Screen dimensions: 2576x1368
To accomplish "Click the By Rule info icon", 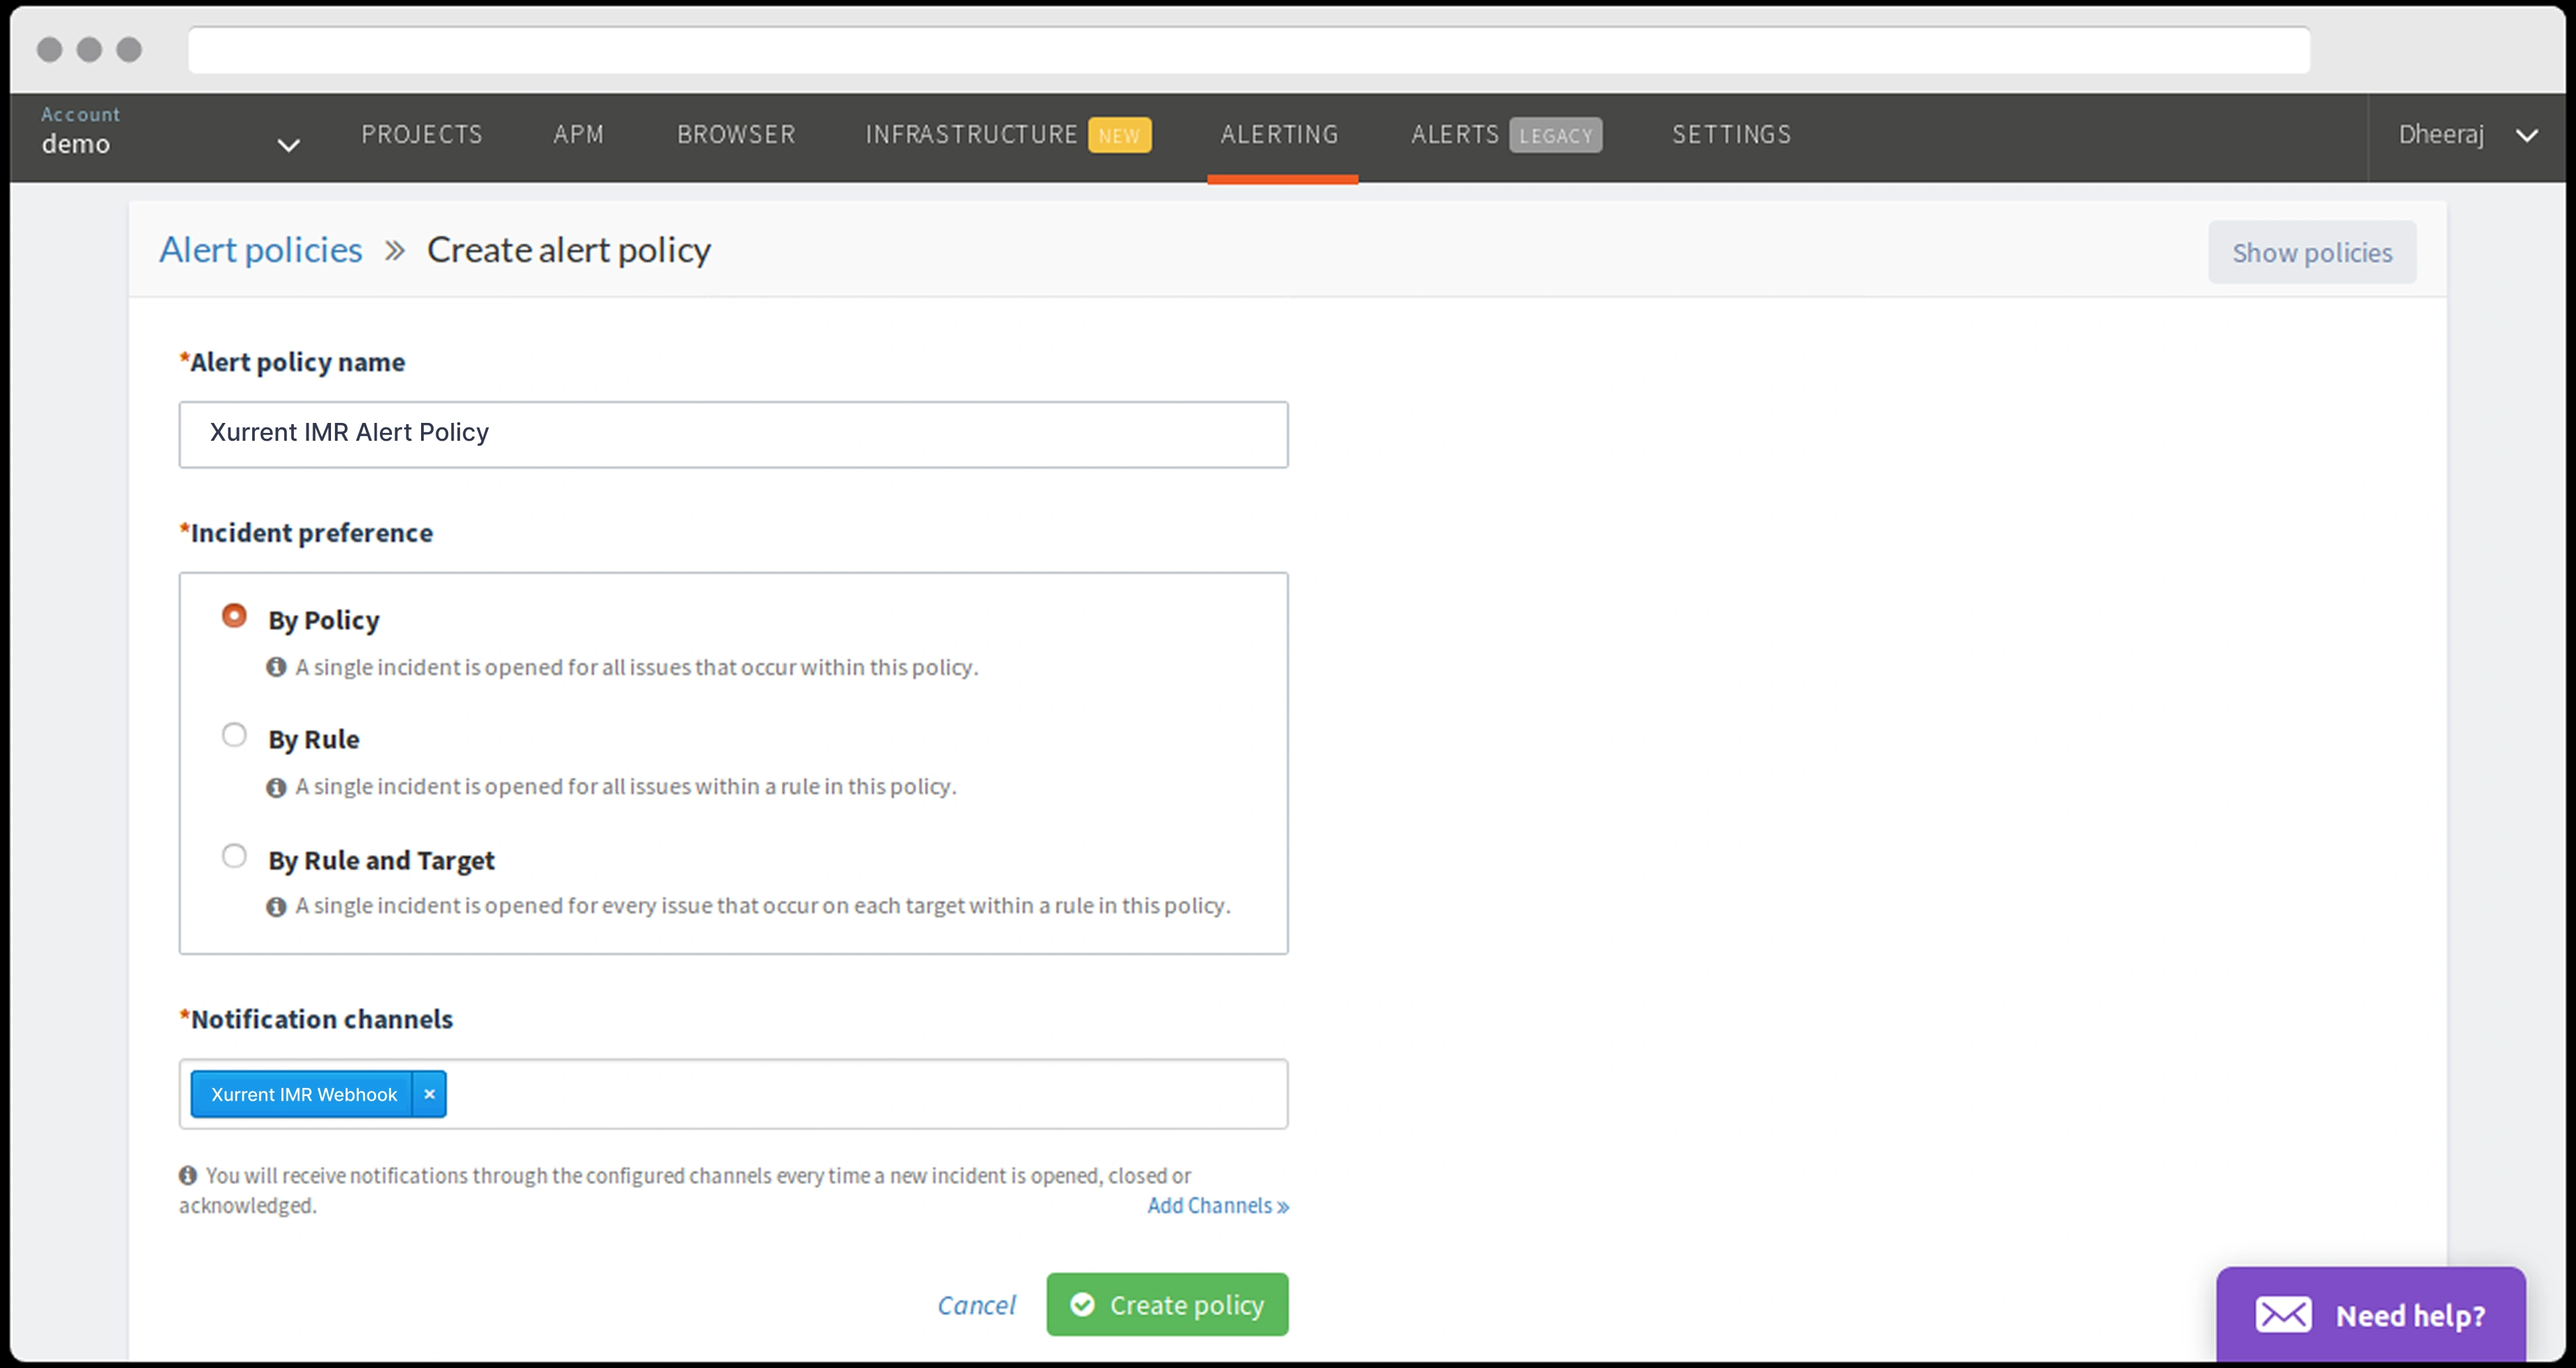I will click(x=276, y=787).
